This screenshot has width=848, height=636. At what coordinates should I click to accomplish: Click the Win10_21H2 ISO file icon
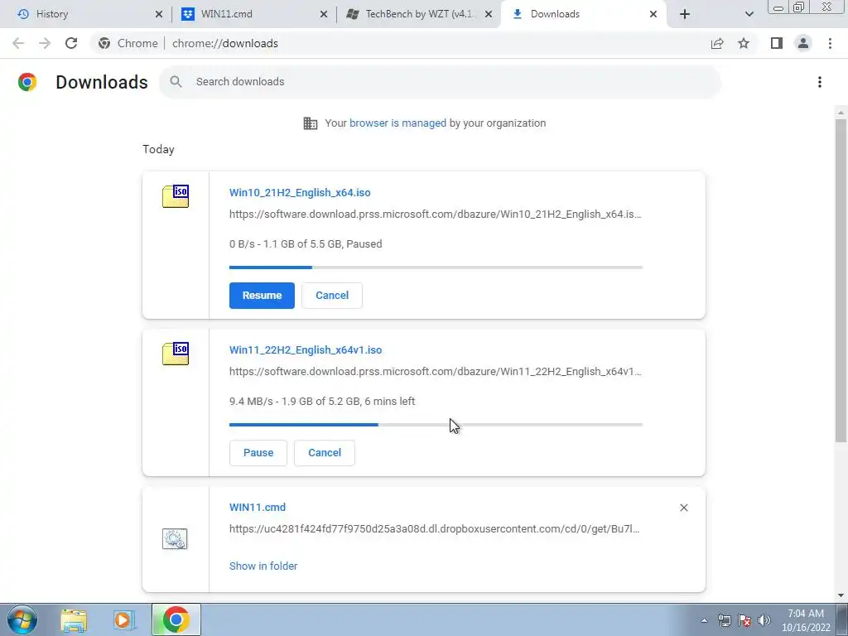(x=176, y=195)
